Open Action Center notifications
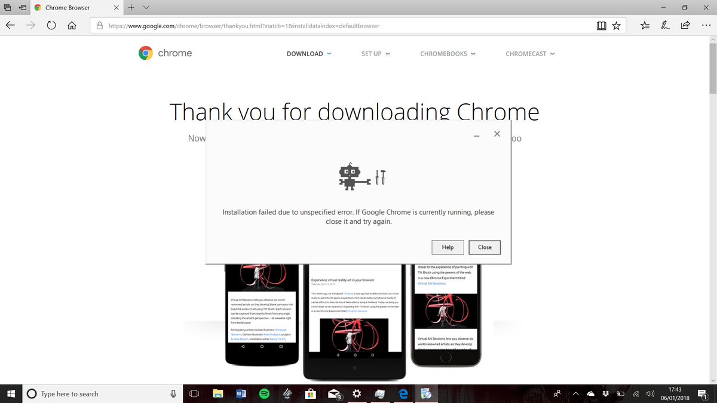The height and width of the screenshot is (403, 717). [x=701, y=393]
